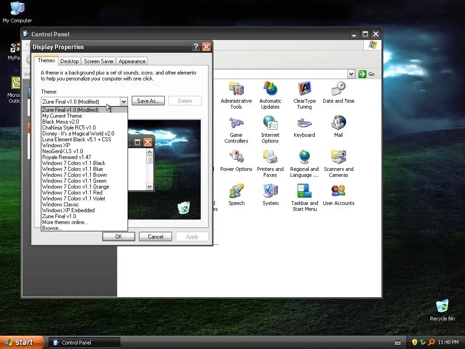The width and height of the screenshot is (465, 349).
Task: Click Cancel in Display Properties
Action: 155,236
